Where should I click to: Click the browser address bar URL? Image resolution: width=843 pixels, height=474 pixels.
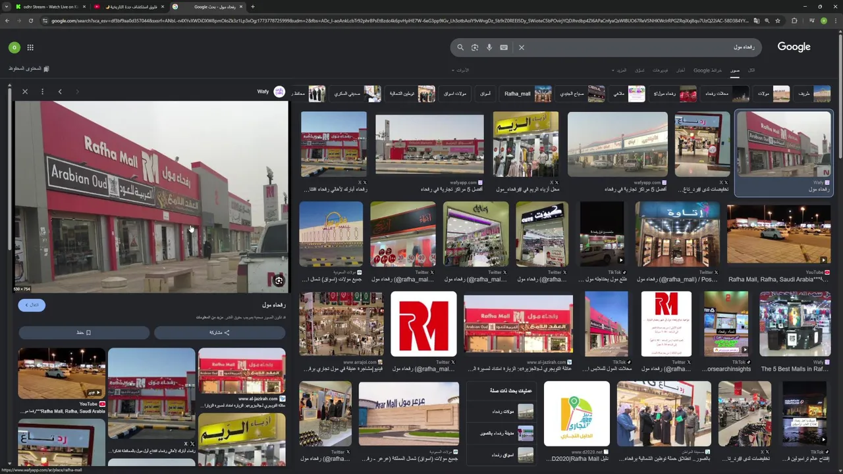[x=398, y=20]
